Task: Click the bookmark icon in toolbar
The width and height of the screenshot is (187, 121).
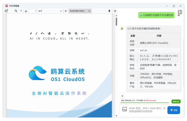Action: pyautogui.click(x=109, y=11)
